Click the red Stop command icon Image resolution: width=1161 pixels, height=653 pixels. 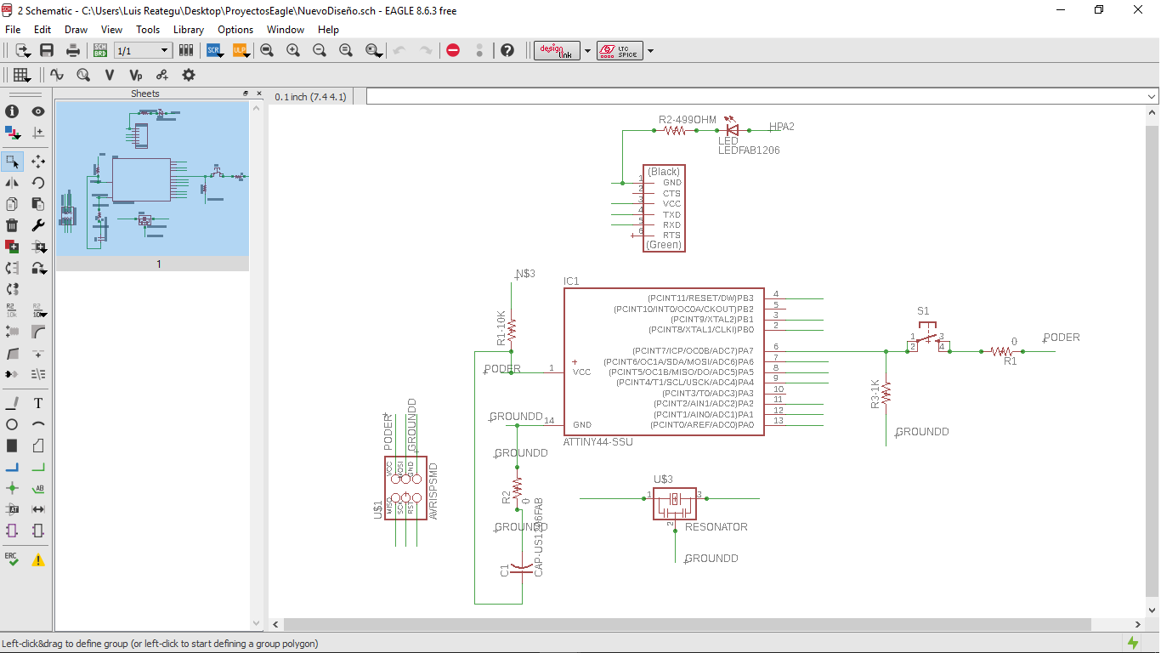pyautogui.click(x=453, y=50)
